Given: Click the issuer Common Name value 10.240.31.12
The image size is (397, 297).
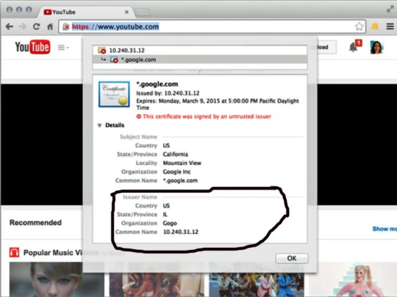Looking at the screenshot, I should [181, 232].
